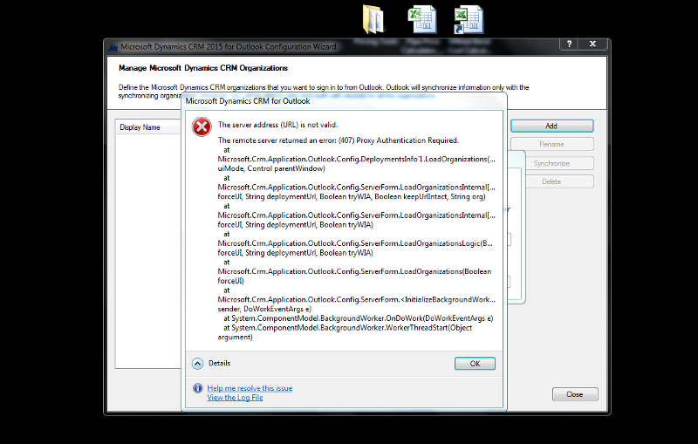
Task: Click the Dynamics CRM logo in title bar
Action: pyautogui.click(x=113, y=47)
